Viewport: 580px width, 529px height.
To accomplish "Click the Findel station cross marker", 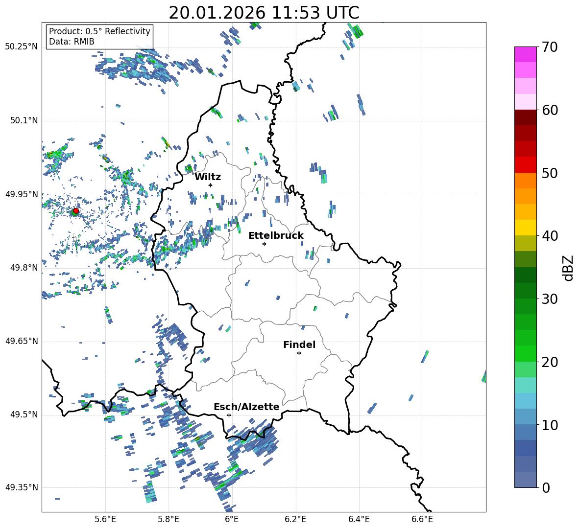I will coord(299,353).
